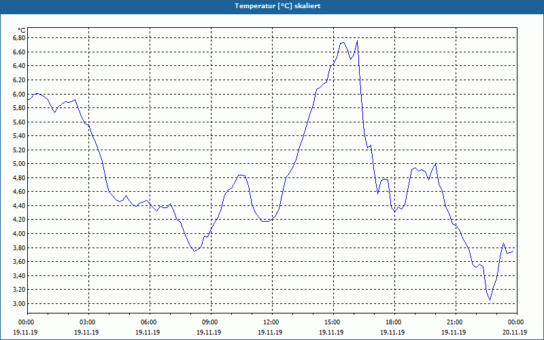The image size is (544, 340).
Task: Pick the 6,20 y-axis label
Action: point(20,80)
